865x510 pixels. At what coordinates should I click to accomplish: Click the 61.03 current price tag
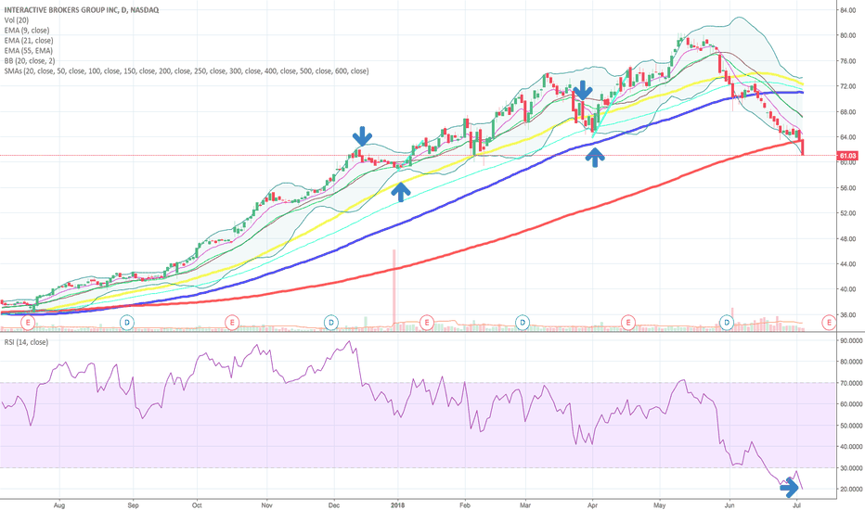pos(847,156)
